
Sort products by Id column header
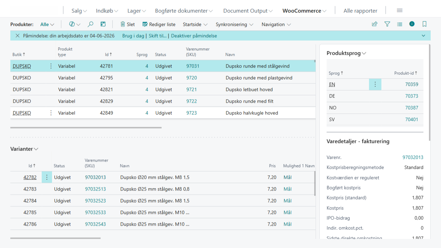pyautogui.click(x=109, y=54)
